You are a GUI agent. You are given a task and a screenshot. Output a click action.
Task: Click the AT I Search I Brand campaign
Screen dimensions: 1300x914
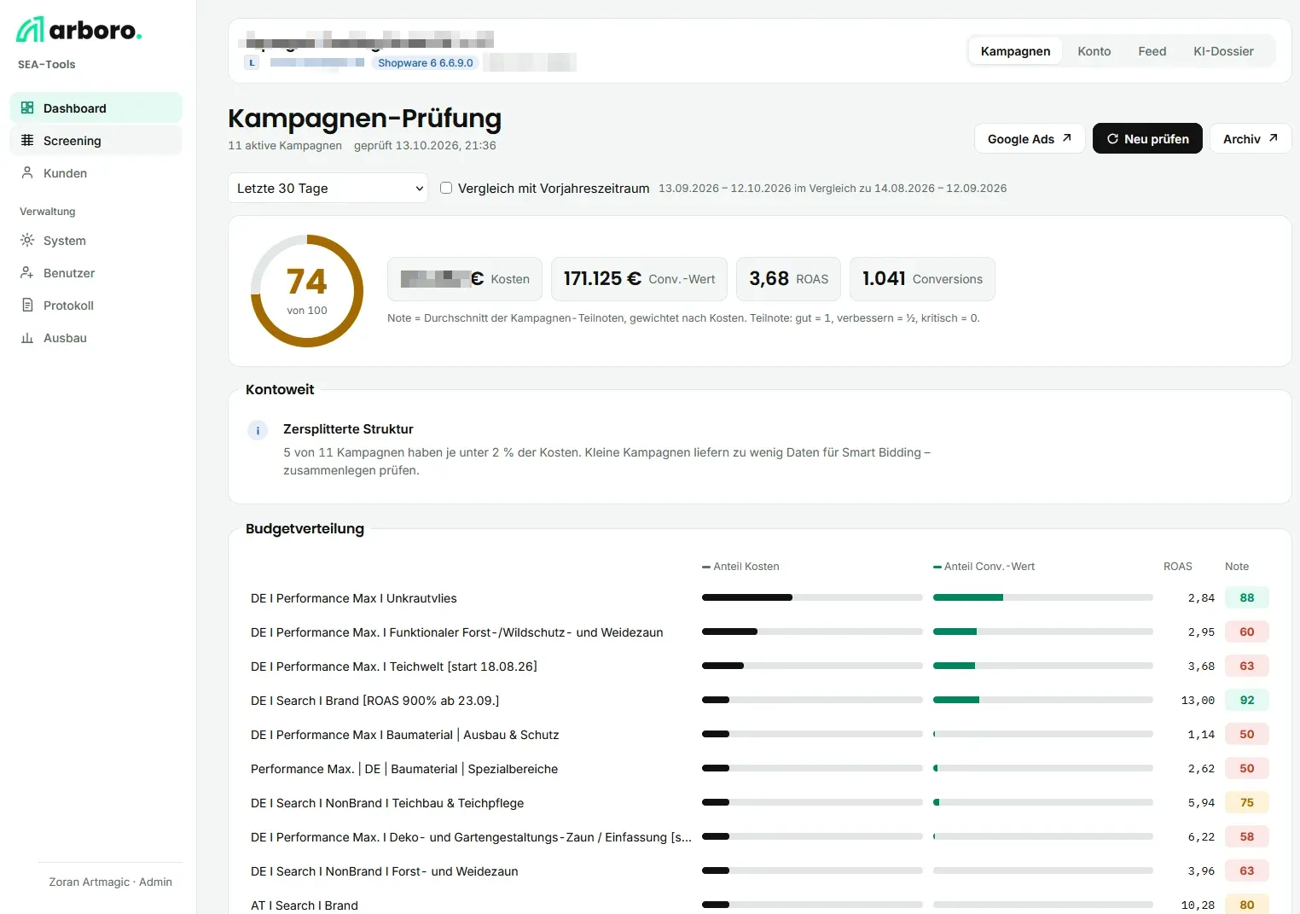pos(305,905)
